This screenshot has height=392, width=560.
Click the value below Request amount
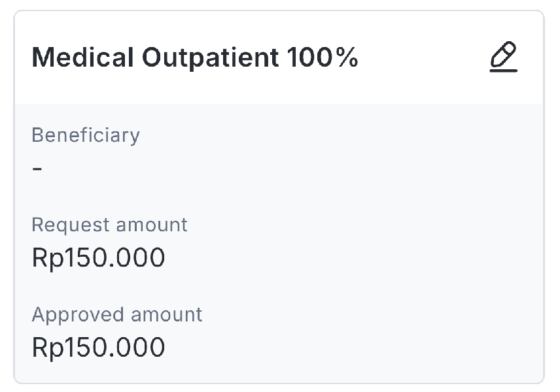pos(98,258)
